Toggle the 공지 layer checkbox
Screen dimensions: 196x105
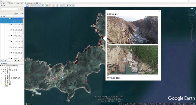4,68
